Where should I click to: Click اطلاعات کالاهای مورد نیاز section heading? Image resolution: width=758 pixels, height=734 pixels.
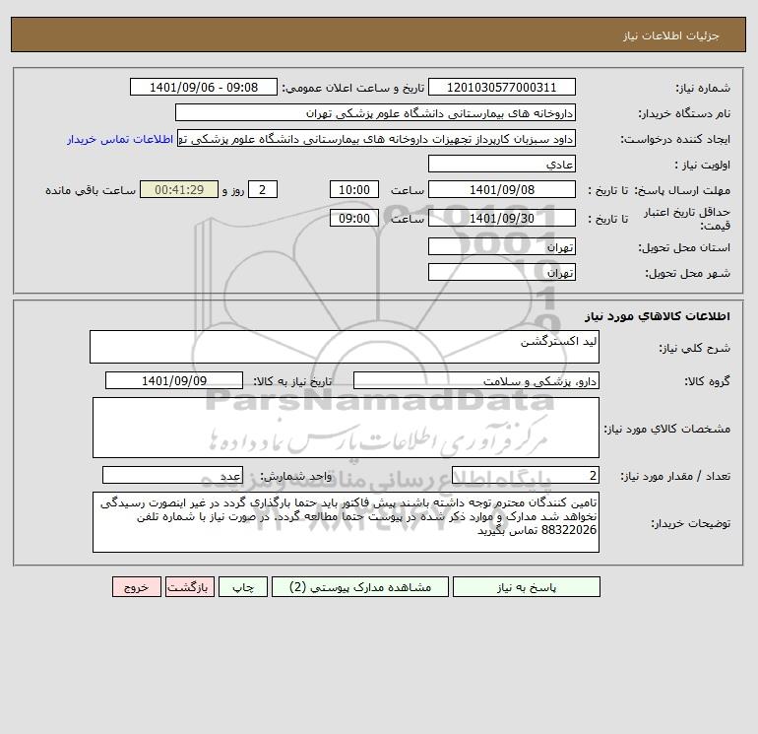(657, 316)
